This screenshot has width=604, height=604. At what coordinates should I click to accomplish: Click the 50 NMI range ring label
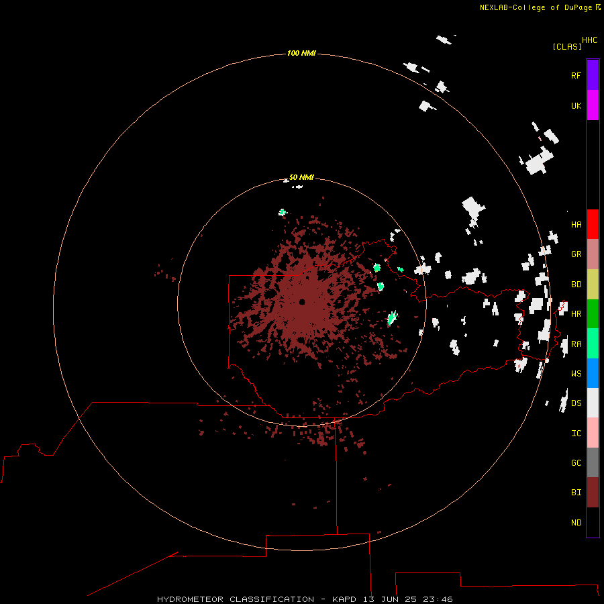301,177
